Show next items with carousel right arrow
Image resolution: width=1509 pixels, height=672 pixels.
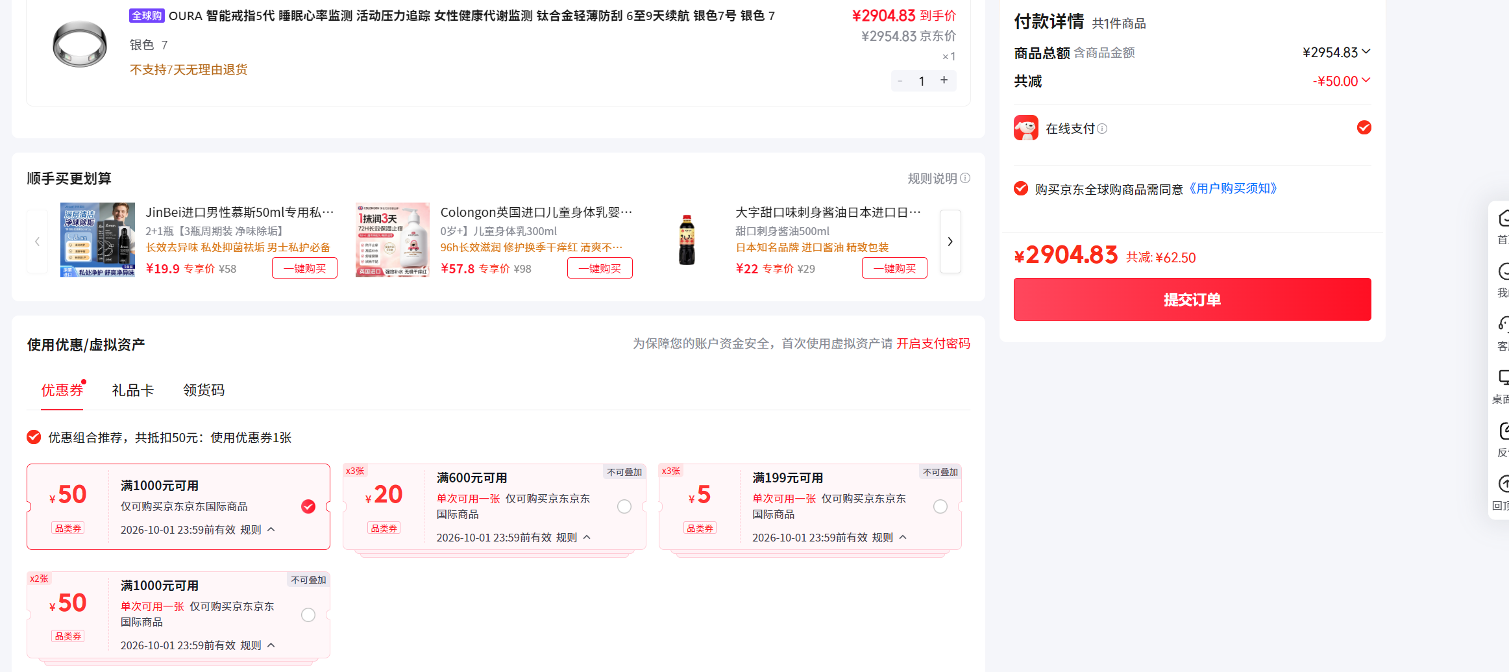click(950, 242)
